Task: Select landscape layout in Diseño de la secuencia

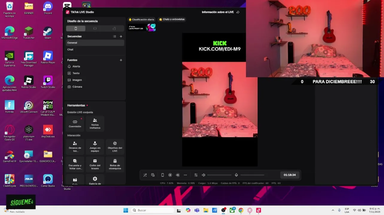Action: (x=95, y=28)
